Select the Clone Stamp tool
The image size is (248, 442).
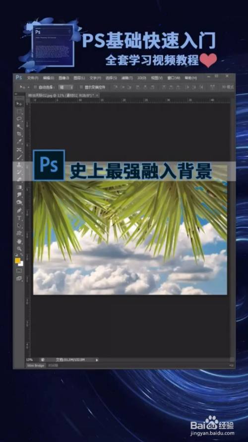19,165
